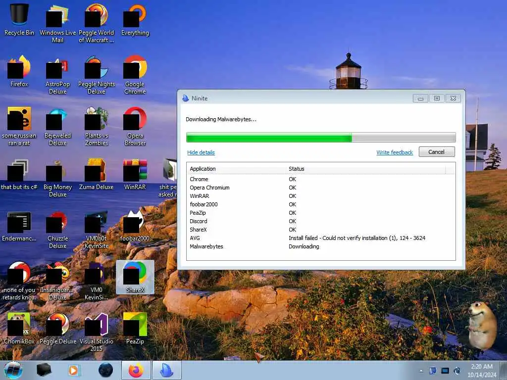This screenshot has width=507, height=380.
Task: Select the AVG row in Ninite list
Action: (321, 238)
